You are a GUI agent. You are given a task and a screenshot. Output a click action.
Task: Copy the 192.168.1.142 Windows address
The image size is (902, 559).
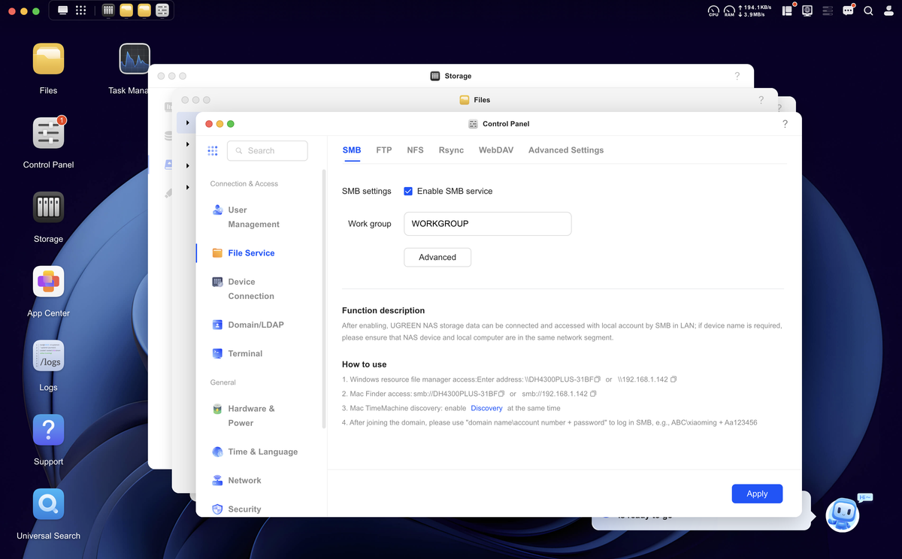[x=673, y=379]
